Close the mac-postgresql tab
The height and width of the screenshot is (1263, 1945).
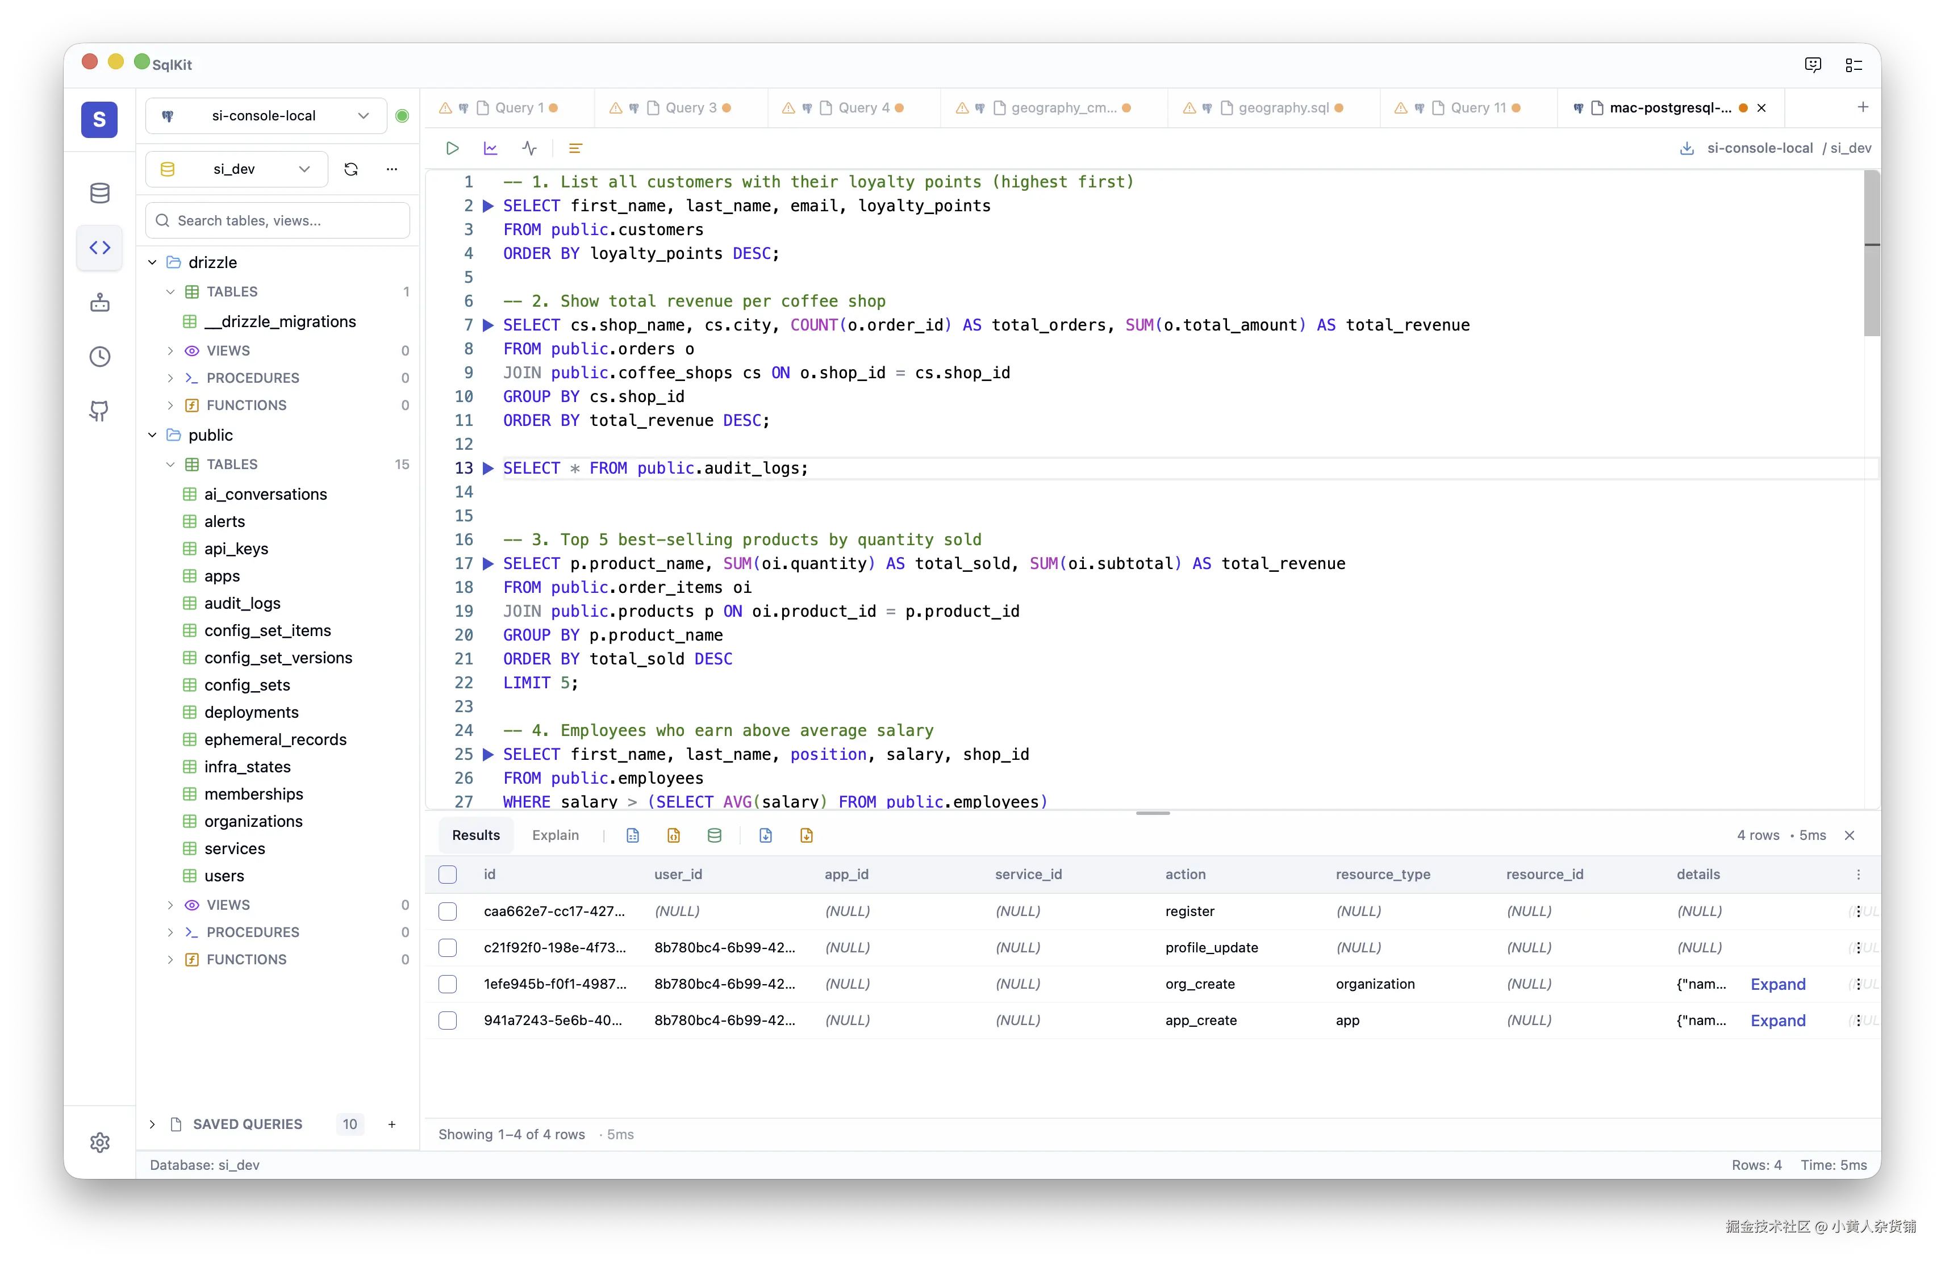tap(1761, 107)
